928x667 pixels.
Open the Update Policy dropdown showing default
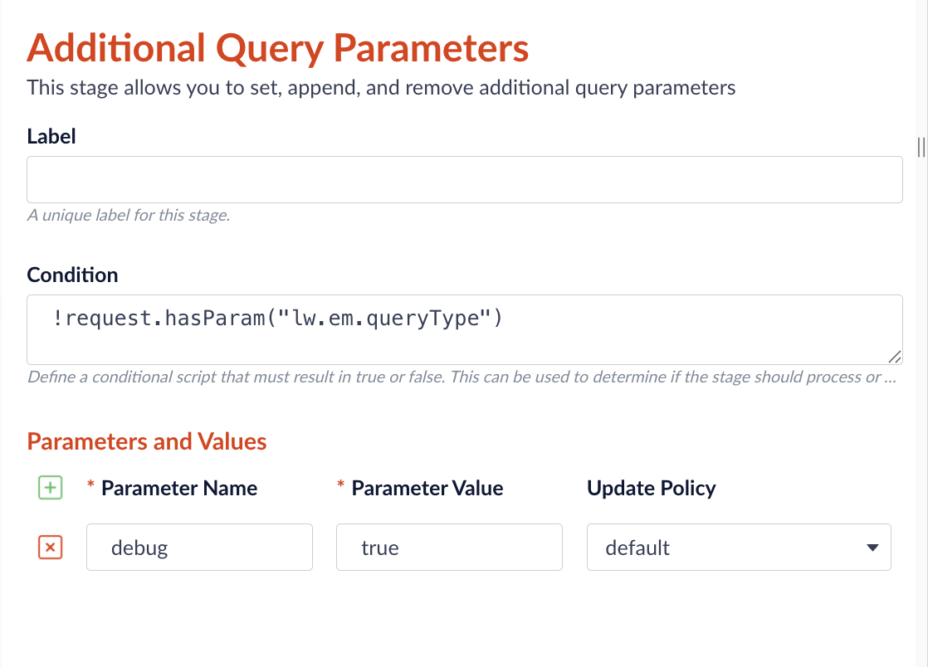(x=739, y=547)
